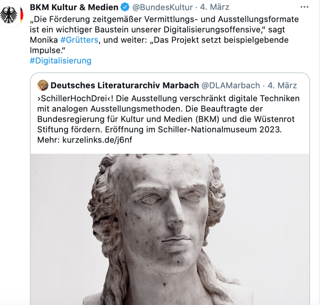Open the quoted tweet's 4. März timestamp
This screenshot has height=305, width=320.
[282, 86]
